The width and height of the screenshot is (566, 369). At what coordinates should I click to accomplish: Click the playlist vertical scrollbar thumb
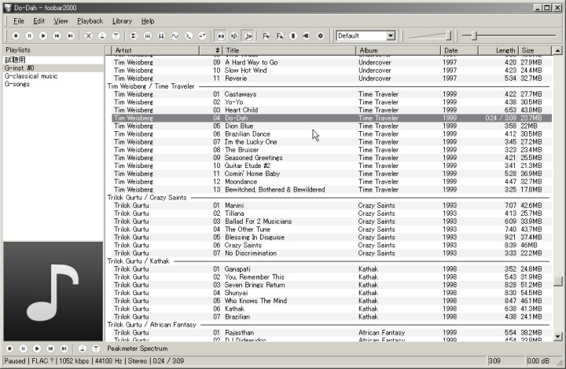557,281
